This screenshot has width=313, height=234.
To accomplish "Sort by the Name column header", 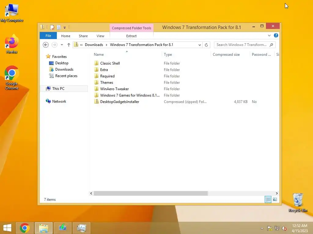I will coord(99,55).
